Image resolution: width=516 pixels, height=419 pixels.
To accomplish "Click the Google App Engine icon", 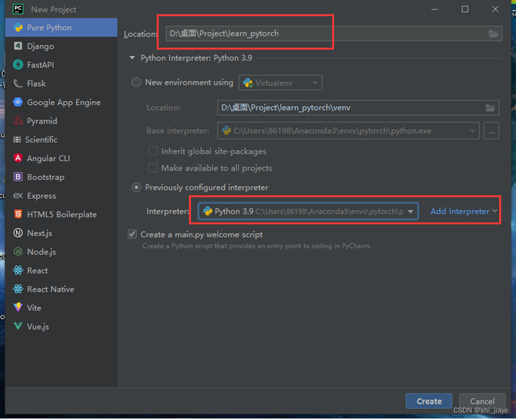I will tap(18, 102).
